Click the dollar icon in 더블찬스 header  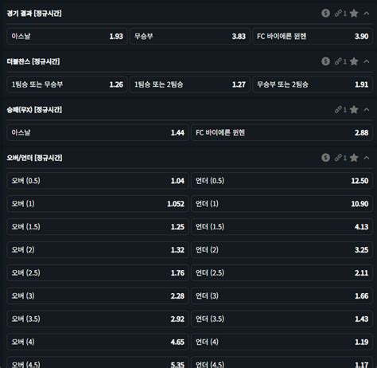click(325, 61)
